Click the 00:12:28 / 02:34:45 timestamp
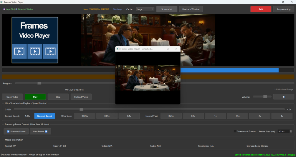Image resolution: width=296 pixels, height=157 pixels. click(75, 90)
